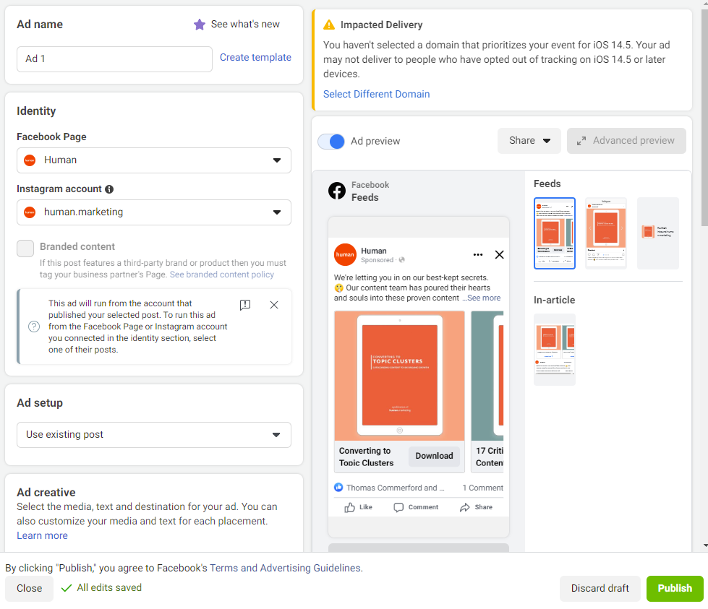Click the green All edits saved checkmark
Viewport: 708px width, 609px height.
[x=67, y=588]
